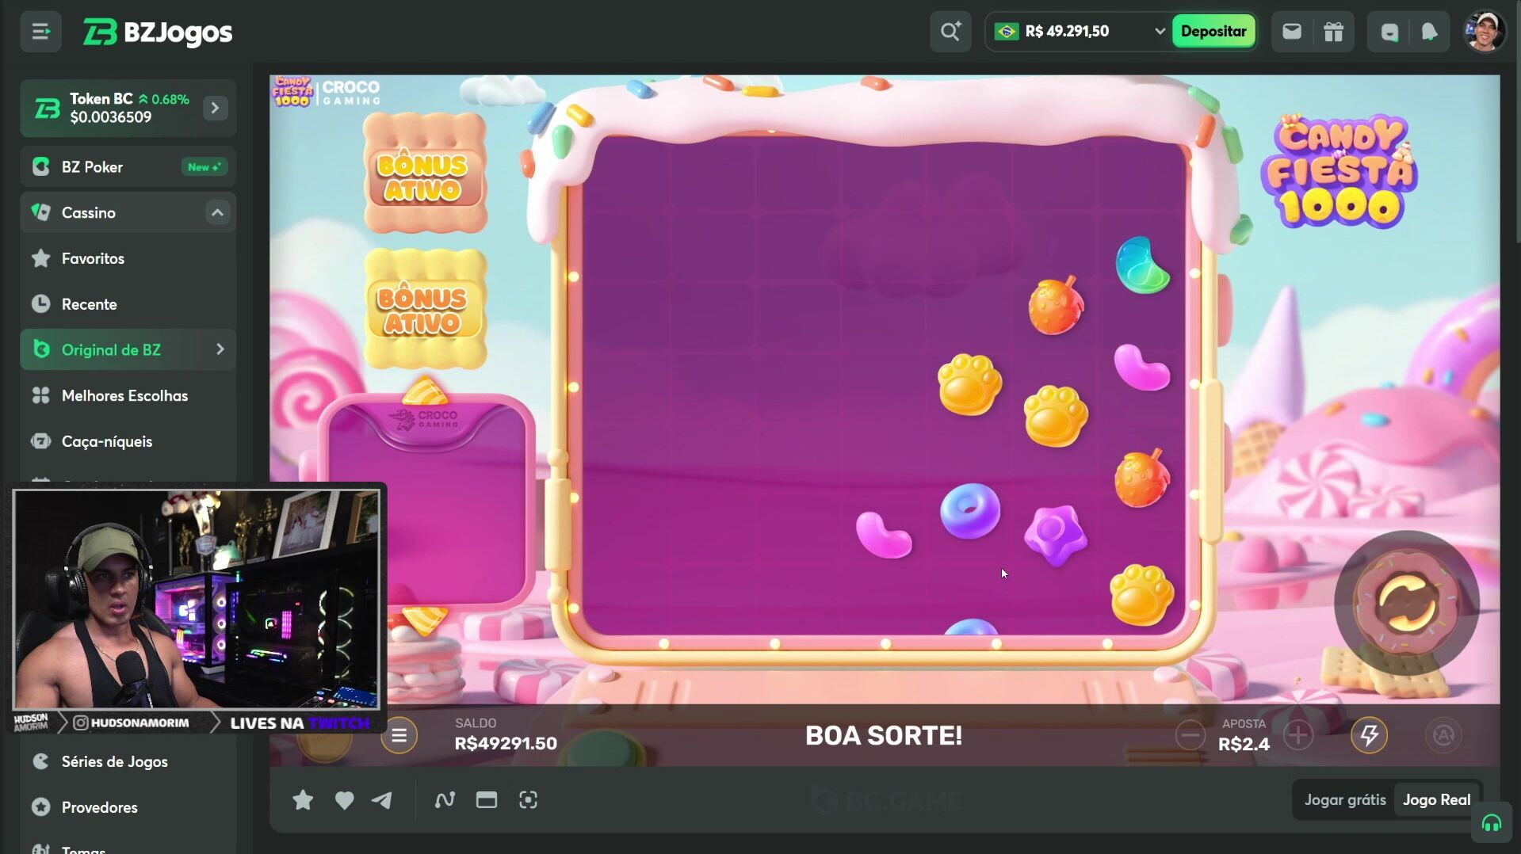This screenshot has width=1521, height=854.
Task: Click the Favoritos star icon in the sidebar
Action: [40, 258]
